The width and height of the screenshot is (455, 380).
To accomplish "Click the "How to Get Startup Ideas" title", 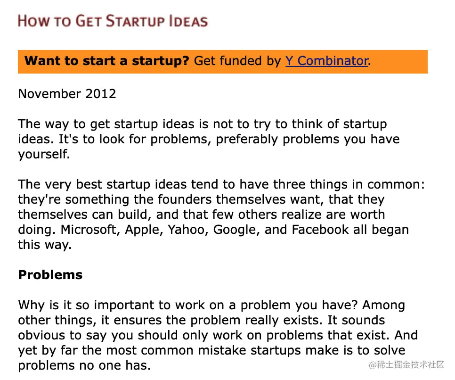I will coord(113,21).
